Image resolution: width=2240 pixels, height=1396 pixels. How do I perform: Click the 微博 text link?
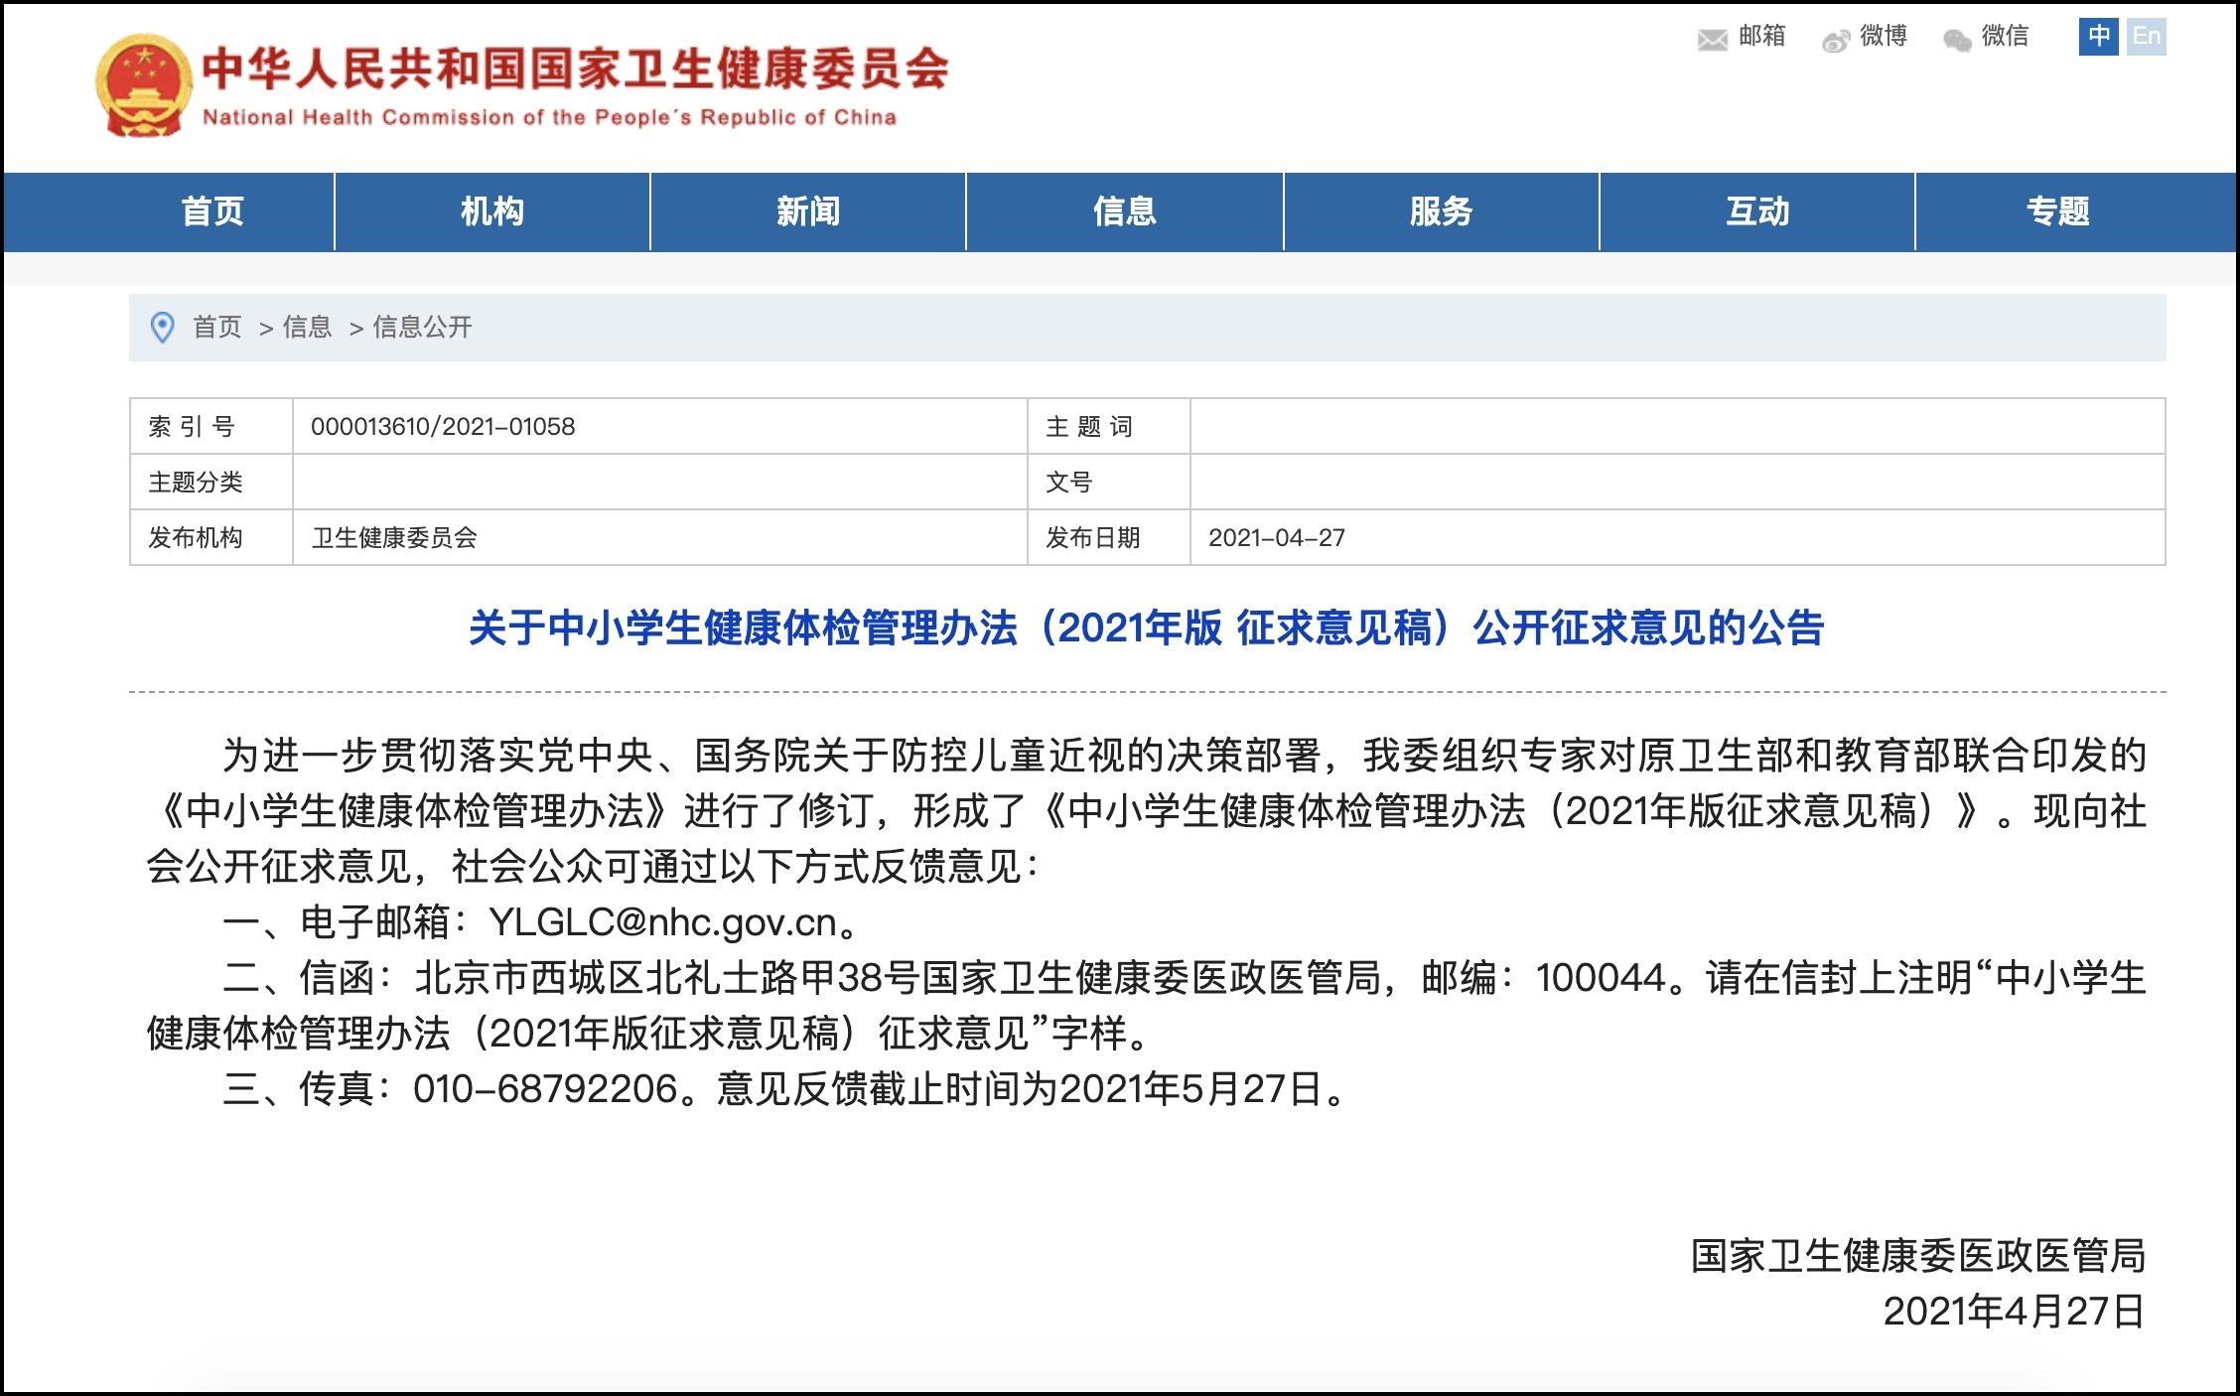pyautogui.click(x=1884, y=37)
